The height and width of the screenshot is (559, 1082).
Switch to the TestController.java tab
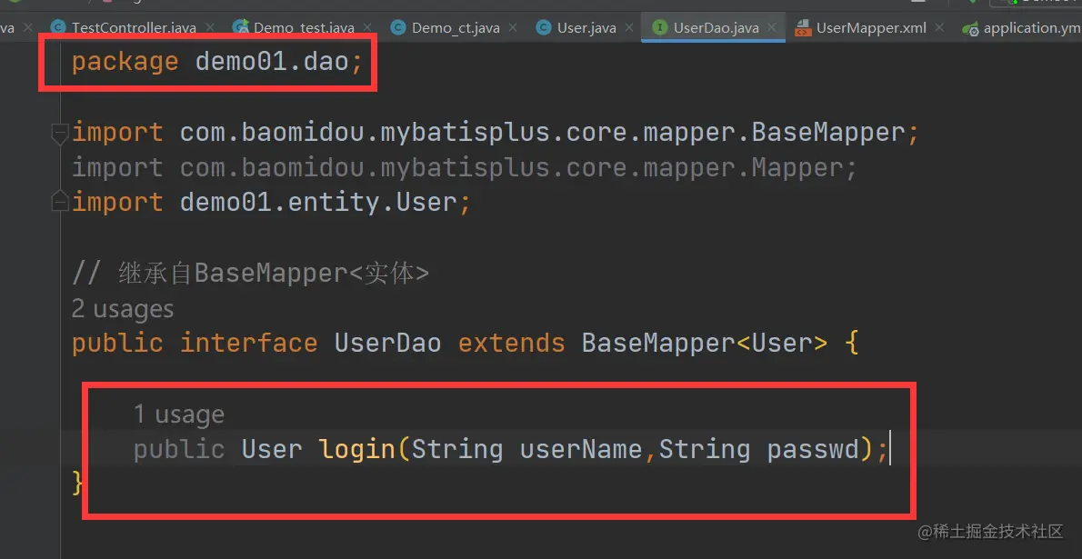tap(134, 28)
